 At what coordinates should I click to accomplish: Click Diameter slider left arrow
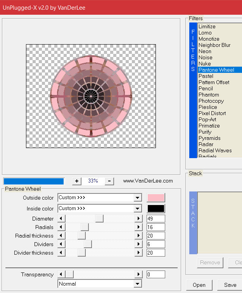click(x=61, y=219)
